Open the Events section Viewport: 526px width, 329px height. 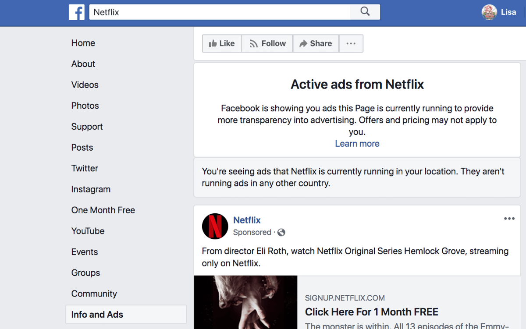click(85, 252)
